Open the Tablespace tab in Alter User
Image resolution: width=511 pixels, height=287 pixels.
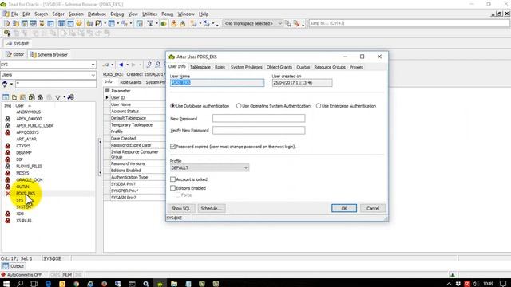pyautogui.click(x=200, y=67)
